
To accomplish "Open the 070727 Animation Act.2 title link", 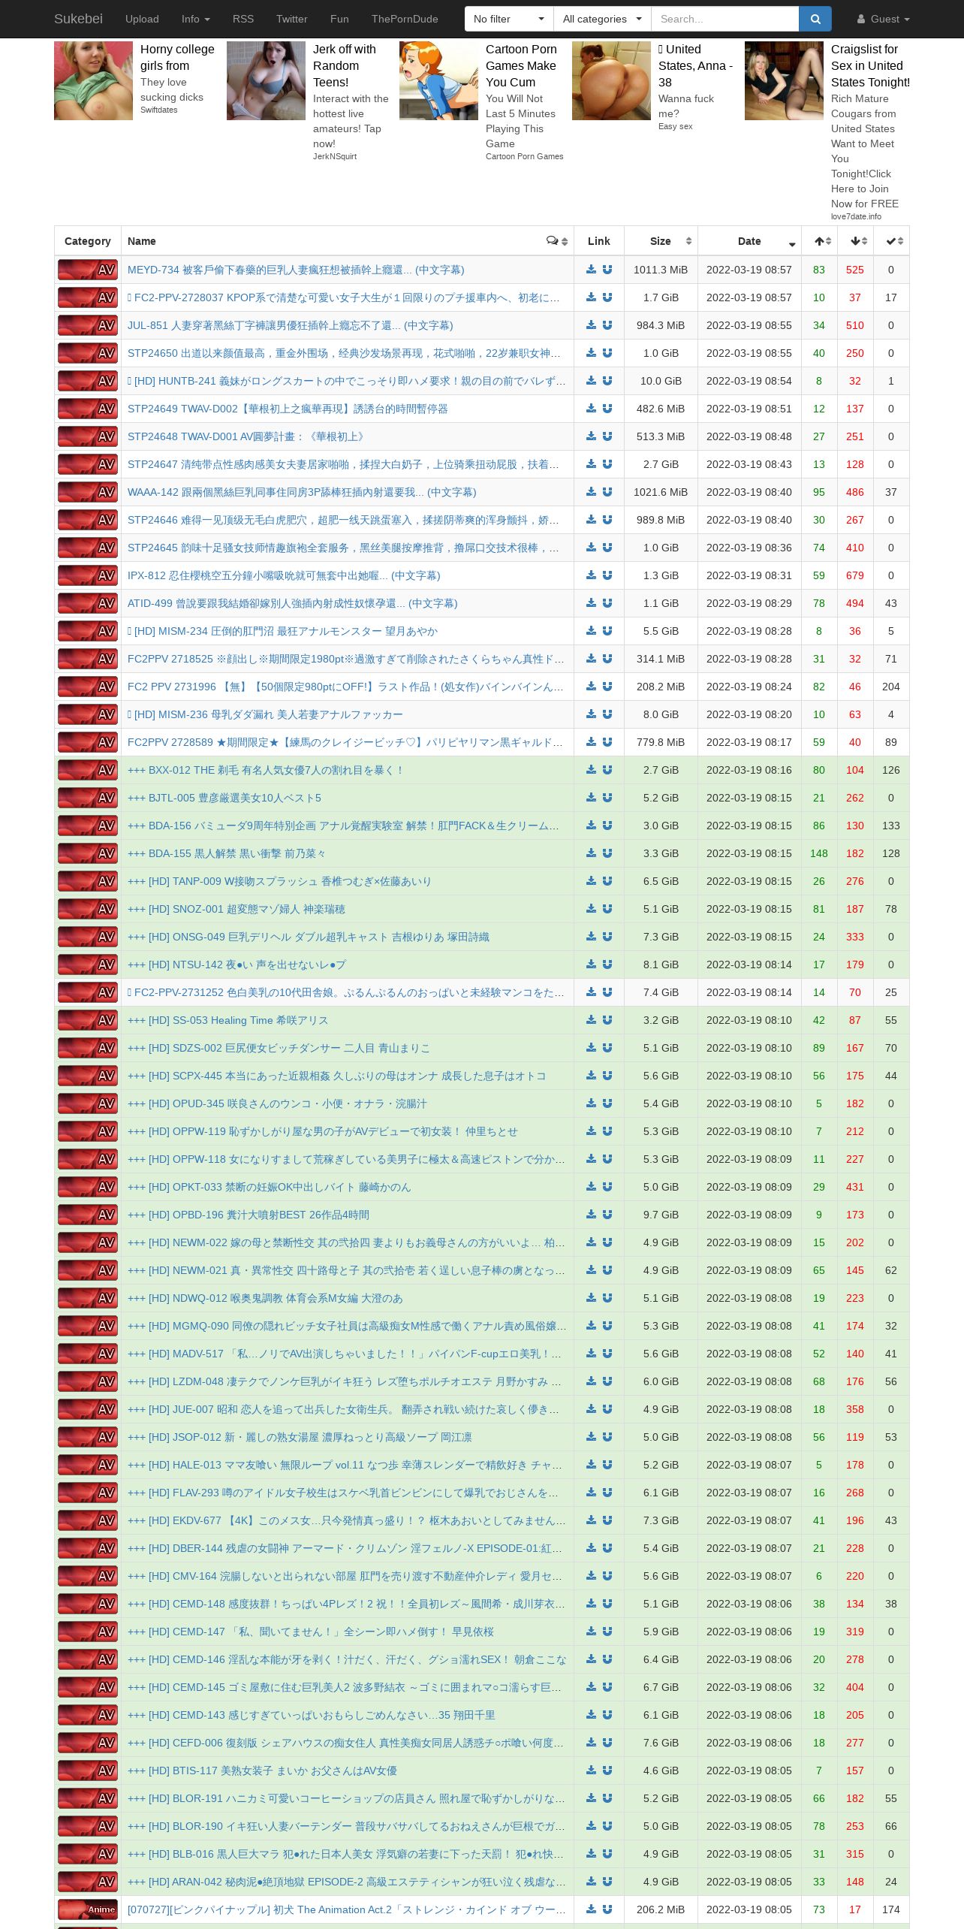I will tap(347, 1909).
